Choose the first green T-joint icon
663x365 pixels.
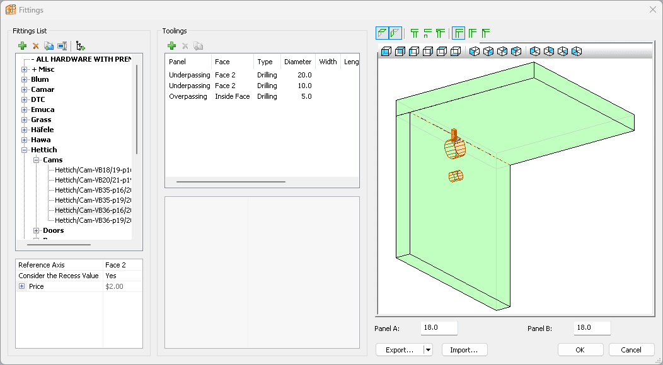(x=414, y=33)
